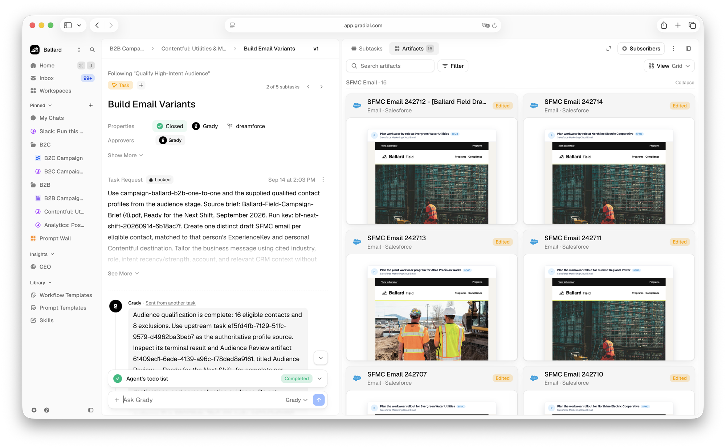Viewport: 726px width, 448px height.
Task: Add a new pinned item with plus icon
Action: (x=91, y=105)
